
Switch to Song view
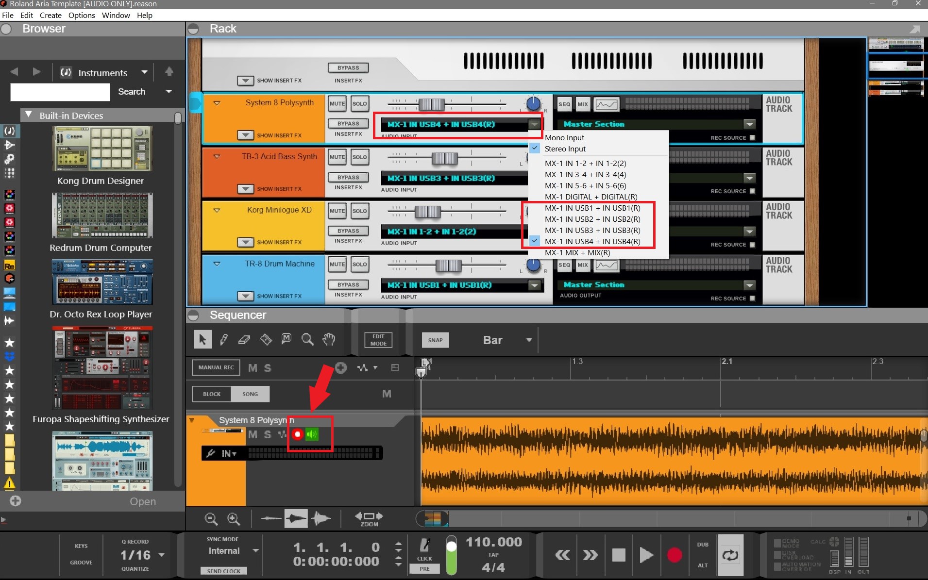point(250,394)
